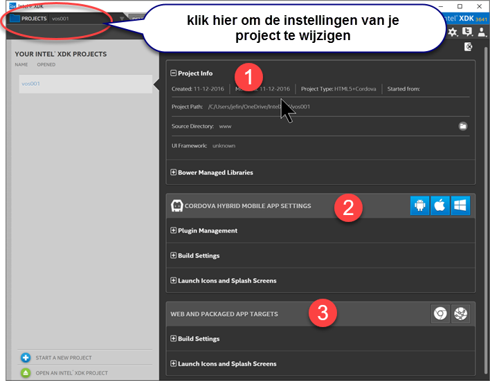Viewport: 490px width, 381px height.
Task: Choose the Windows build target icon
Action: pos(460,205)
